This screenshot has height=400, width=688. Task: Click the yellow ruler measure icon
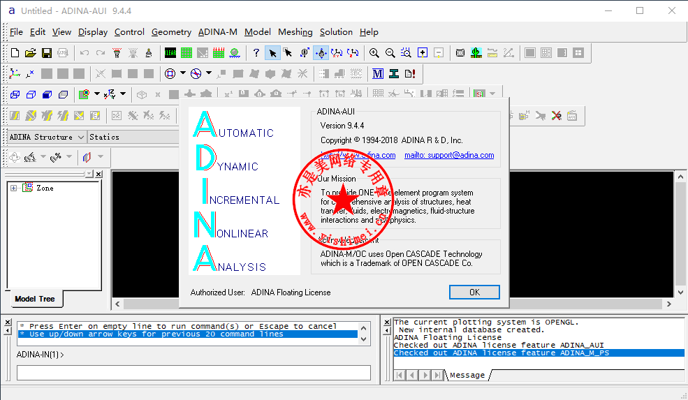point(492,53)
